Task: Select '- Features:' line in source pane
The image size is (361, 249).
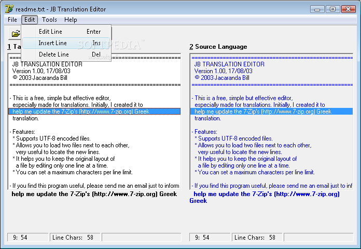Action: coord(204,132)
